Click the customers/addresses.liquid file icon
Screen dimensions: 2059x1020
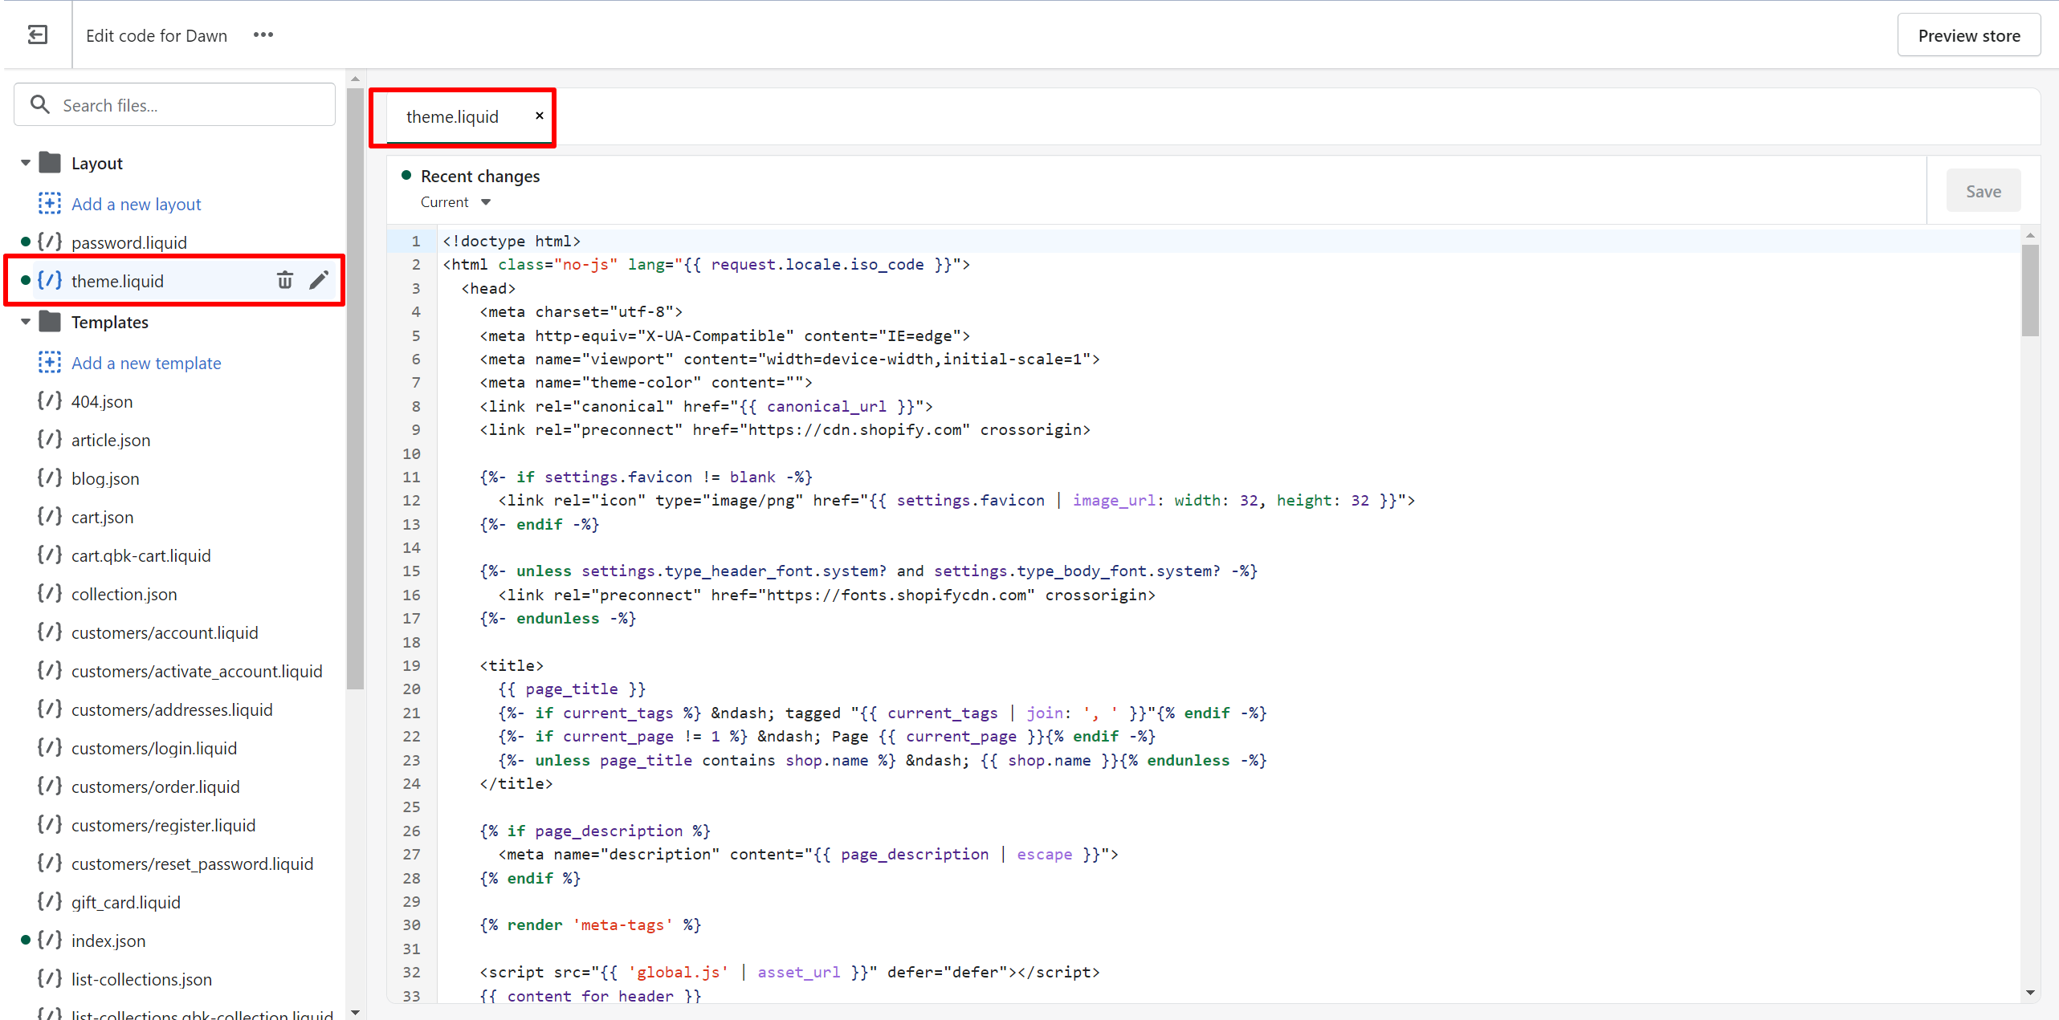click(x=50, y=709)
